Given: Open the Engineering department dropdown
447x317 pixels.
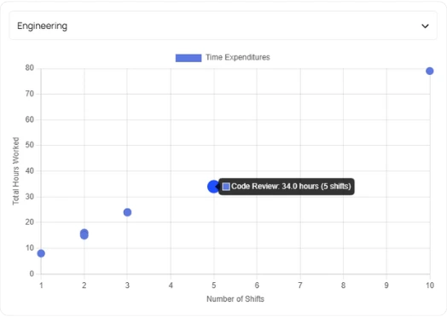Looking at the screenshot, I should coord(223,26).
